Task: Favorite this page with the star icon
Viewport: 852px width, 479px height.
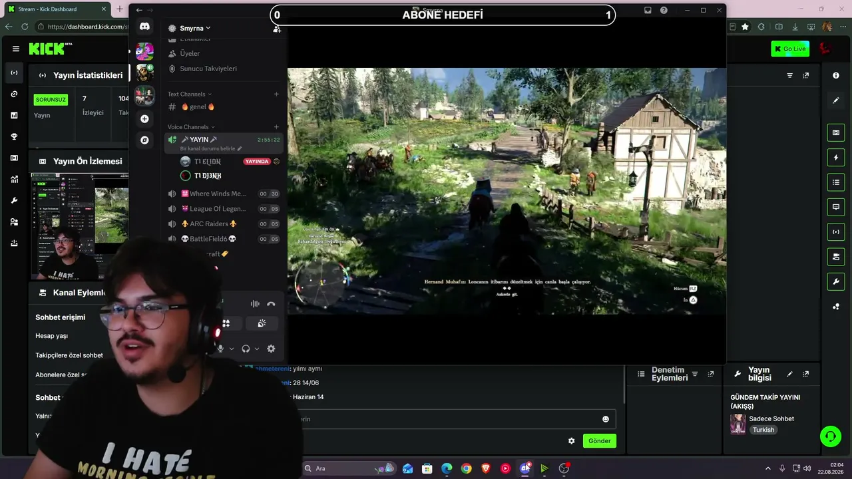Action: point(745,27)
